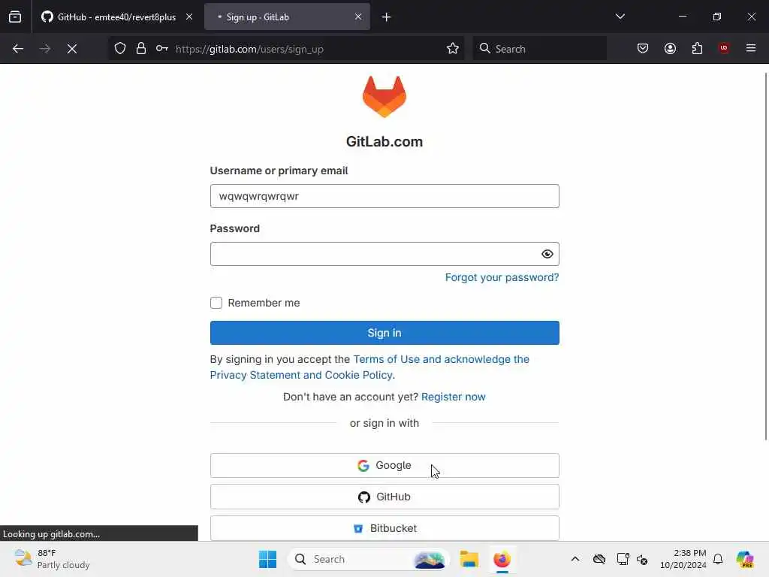Viewport: 769px width, 577px height.
Task: Open the extensions puzzle icon
Action: pos(697,48)
